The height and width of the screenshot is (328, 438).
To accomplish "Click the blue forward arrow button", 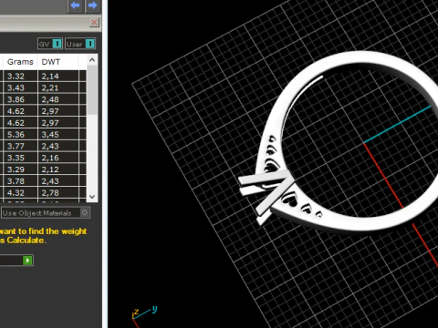I will tap(92, 5).
